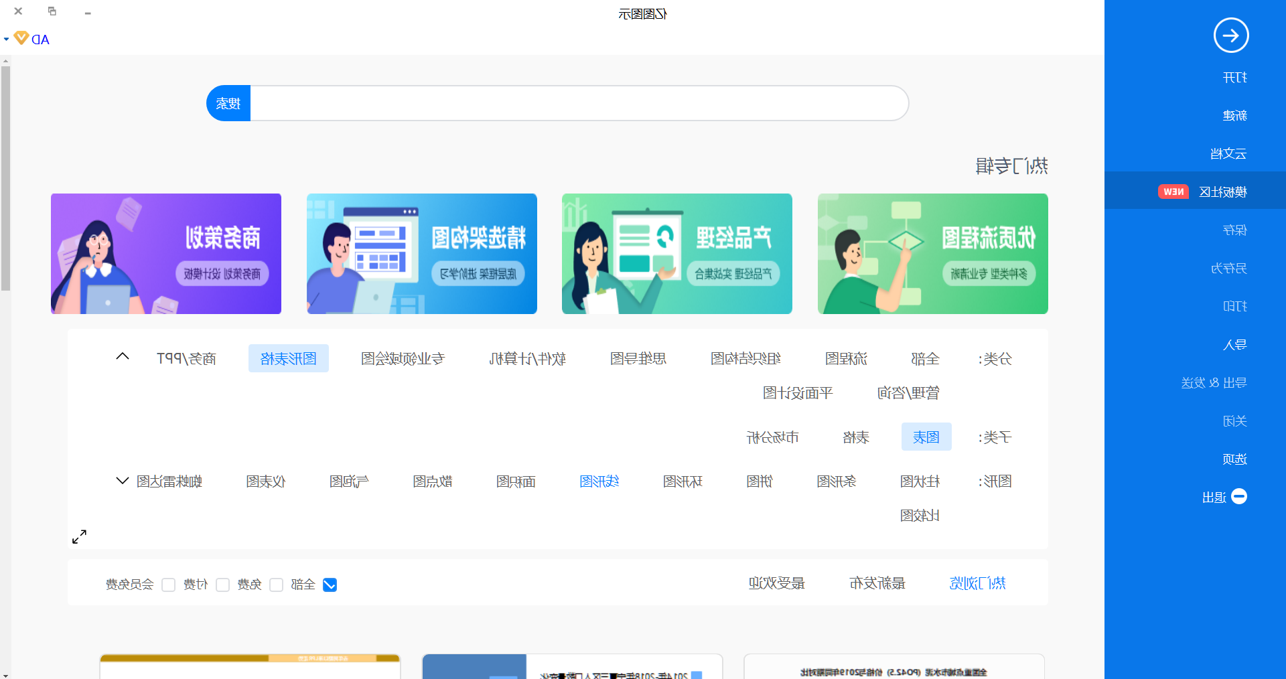Choose 关闭 in the sidebar
Screen dimensions: 1286x679
point(1234,421)
